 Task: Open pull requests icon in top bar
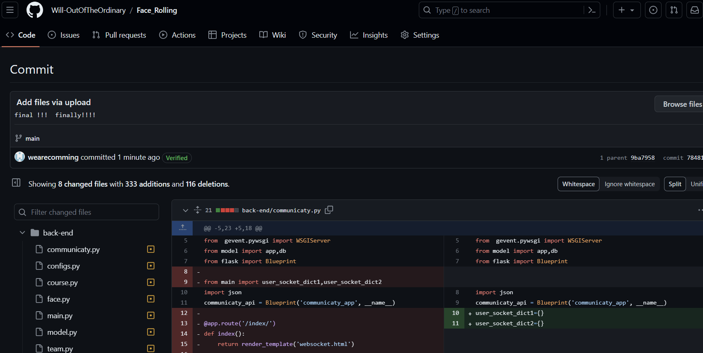[674, 10]
